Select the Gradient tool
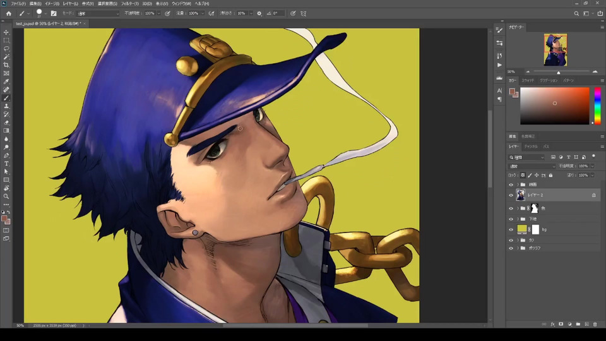606x341 pixels. tap(6, 131)
